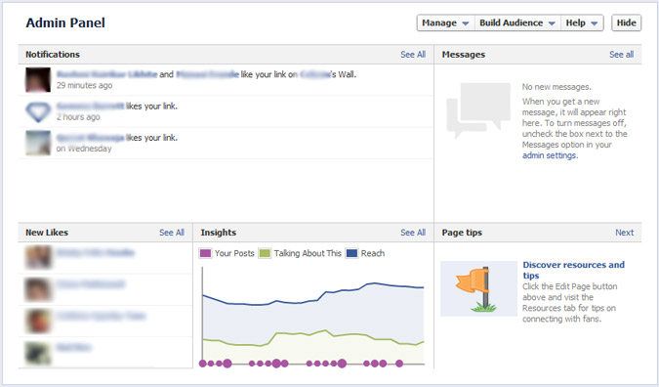Image resolution: width=659 pixels, height=387 pixels.
Task: Click the orange flag page tips icon
Action: point(478,288)
